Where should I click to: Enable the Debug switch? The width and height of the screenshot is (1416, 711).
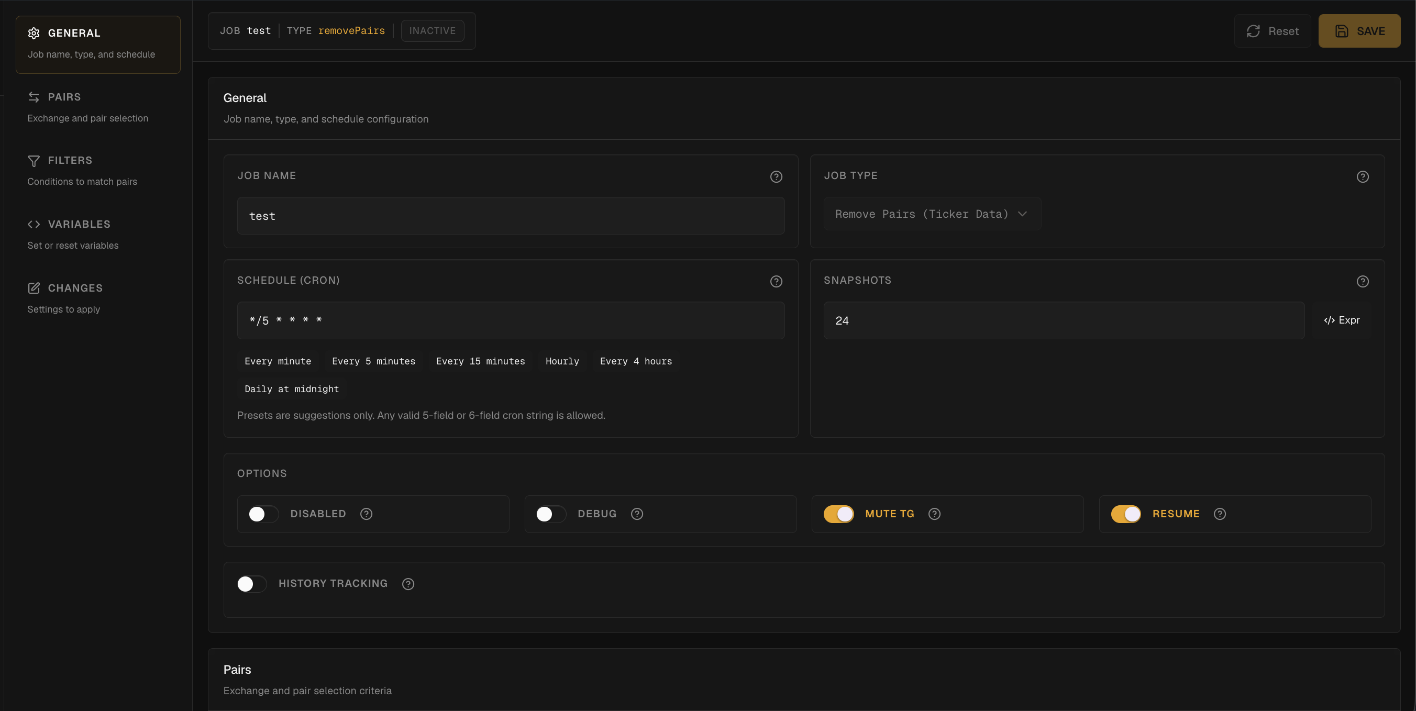(551, 514)
